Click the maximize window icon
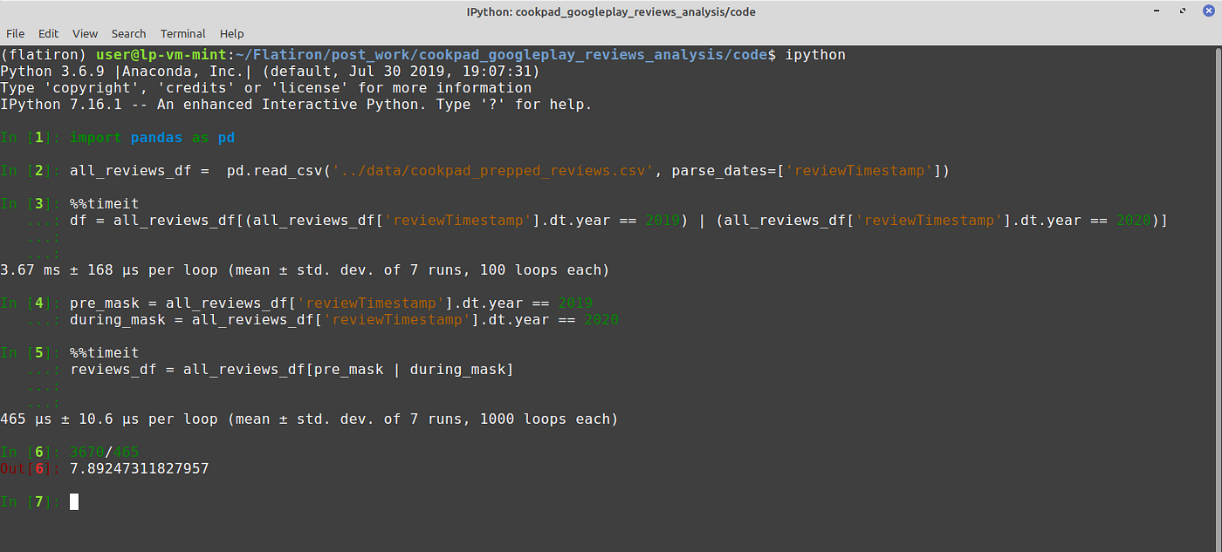 (x=1184, y=10)
